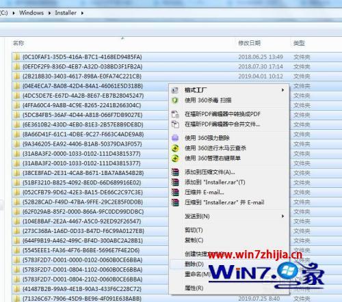Click WinRAR icon beside 添加到压缩文件(A)
342x302 pixels.
(x=175, y=172)
